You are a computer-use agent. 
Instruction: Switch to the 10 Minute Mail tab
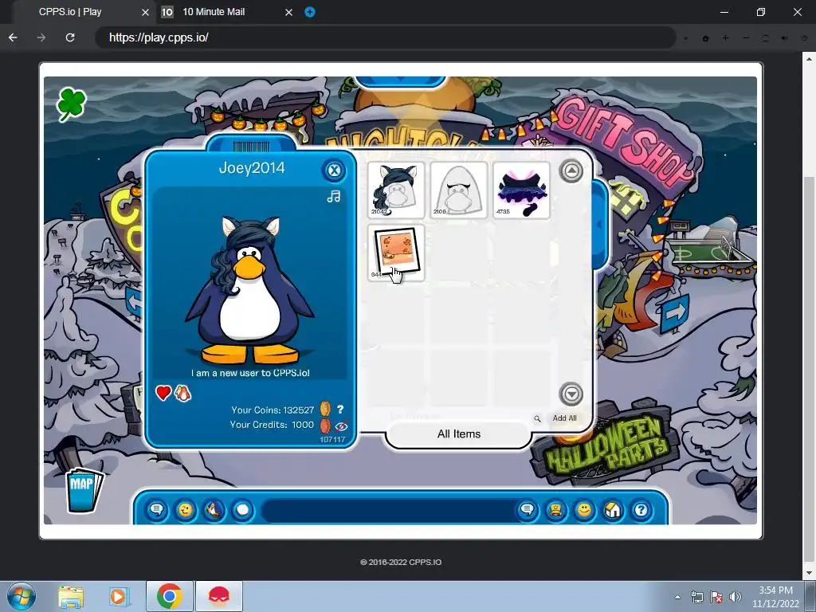214,12
